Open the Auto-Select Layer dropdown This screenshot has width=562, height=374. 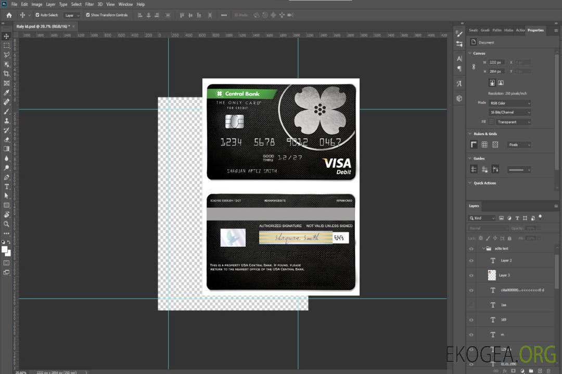click(72, 15)
